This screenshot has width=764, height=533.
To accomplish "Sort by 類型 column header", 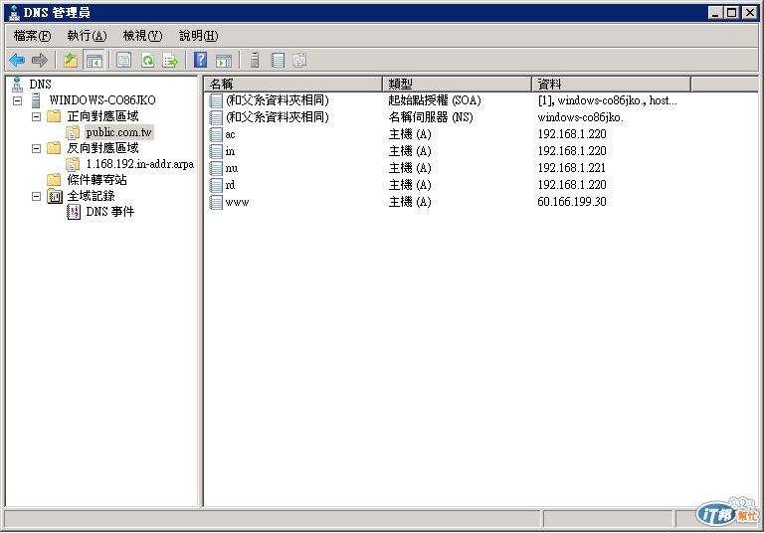I will [x=457, y=85].
